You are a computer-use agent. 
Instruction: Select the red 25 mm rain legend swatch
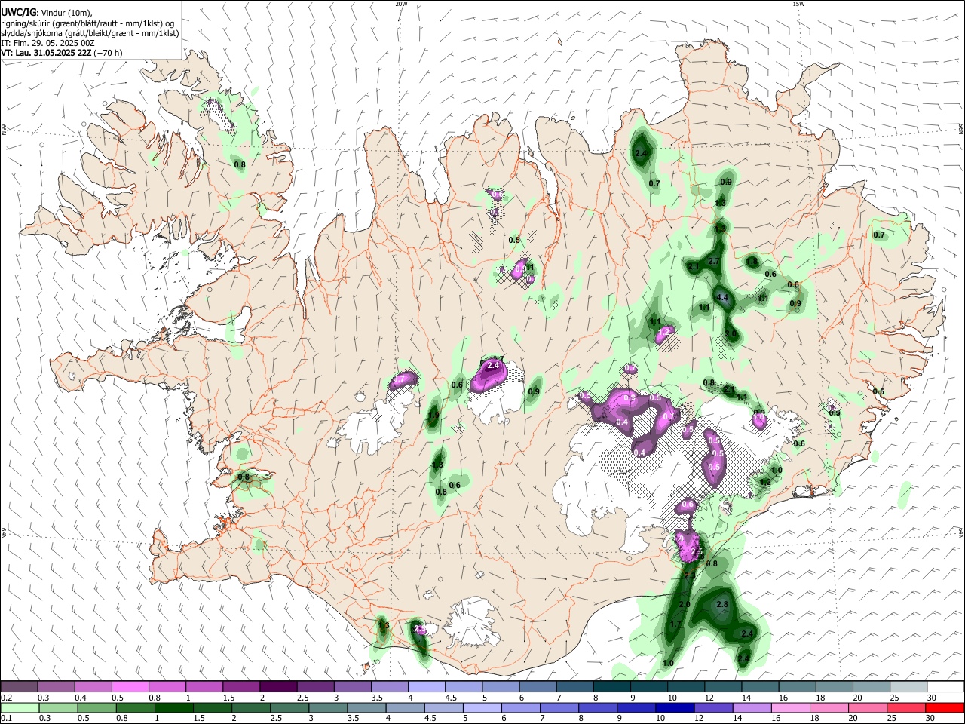[907, 707]
